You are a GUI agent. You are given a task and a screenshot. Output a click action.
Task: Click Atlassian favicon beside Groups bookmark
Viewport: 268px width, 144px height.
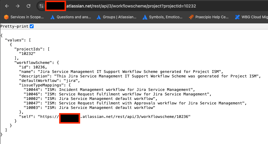(99, 17)
